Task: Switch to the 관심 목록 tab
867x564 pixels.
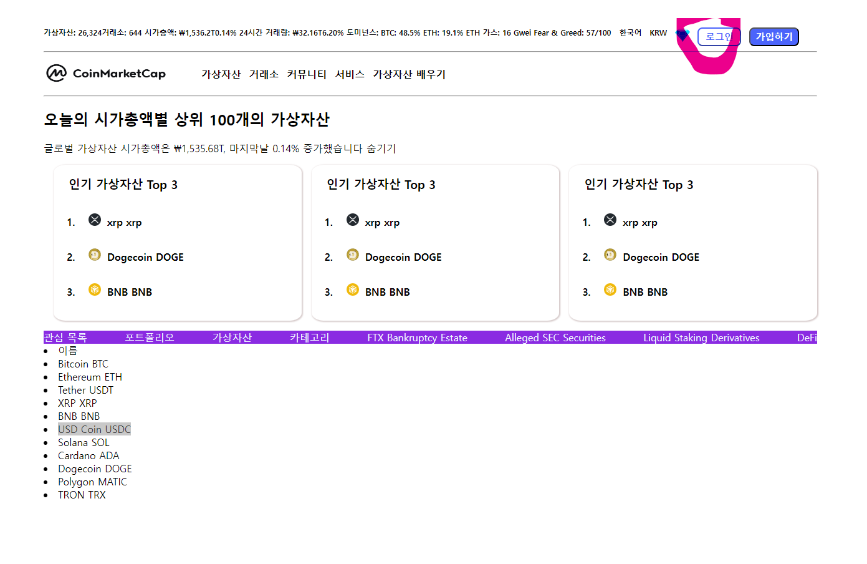Action: pyautogui.click(x=65, y=338)
